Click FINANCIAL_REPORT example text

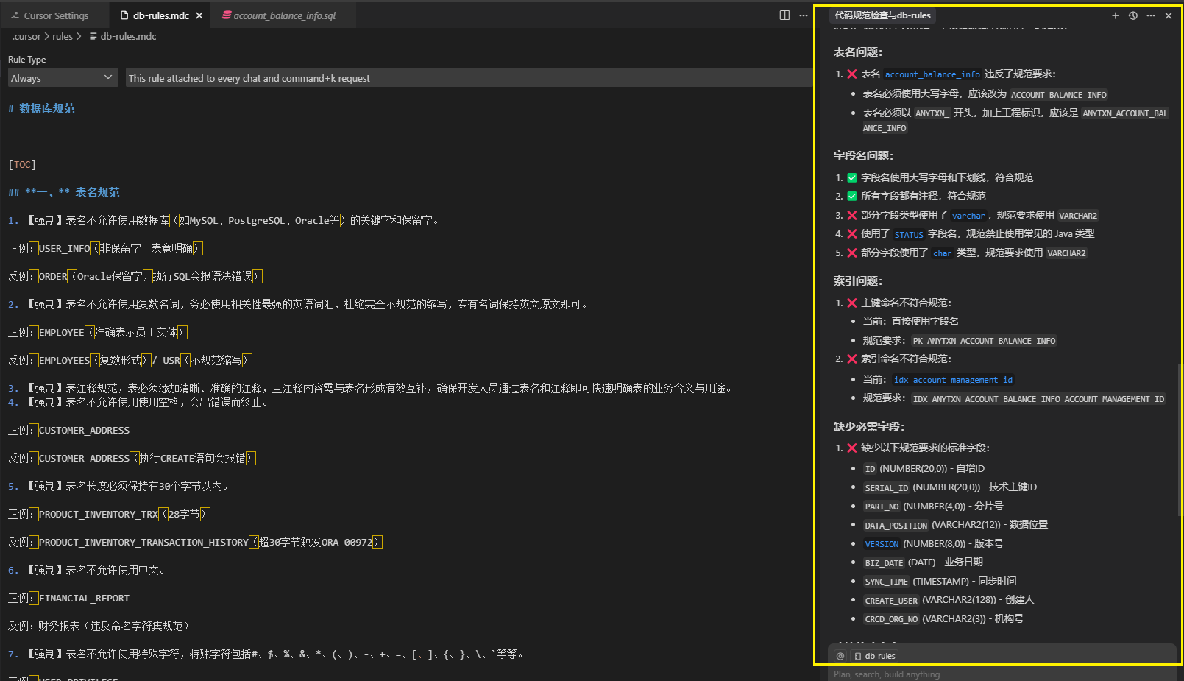pyautogui.click(x=84, y=598)
